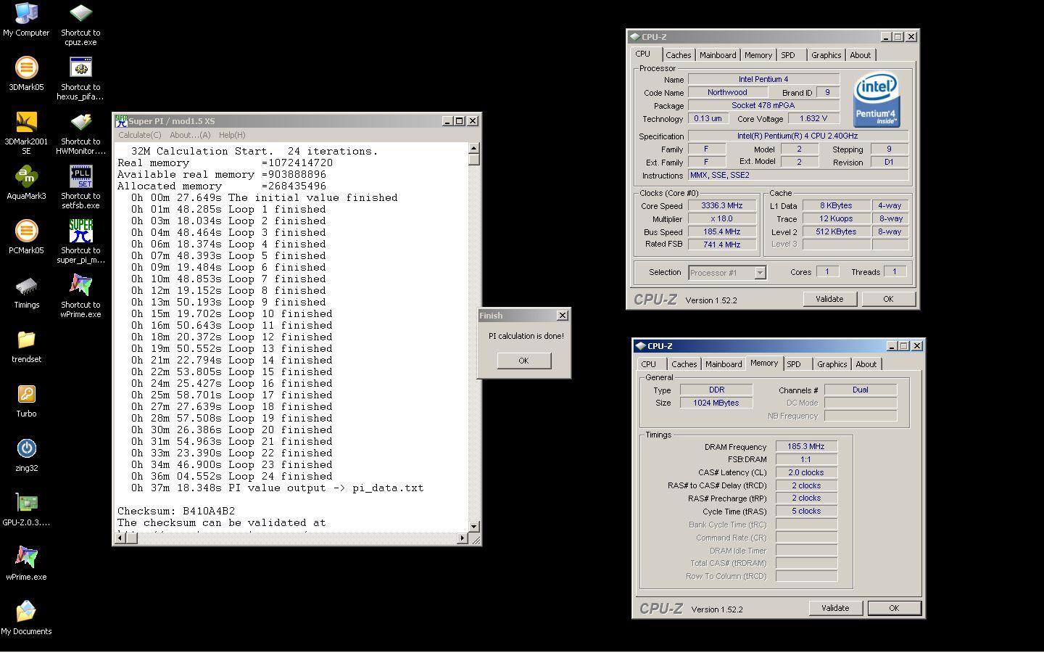Open Shortcut to setfsb.exe icon
Image resolution: width=1044 pixels, height=653 pixels.
(80, 176)
